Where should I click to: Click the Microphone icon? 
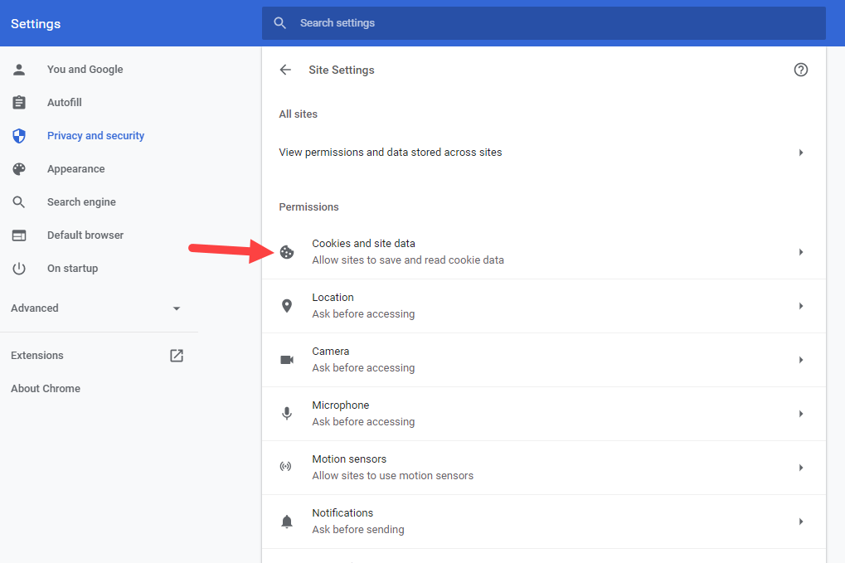tap(287, 414)
